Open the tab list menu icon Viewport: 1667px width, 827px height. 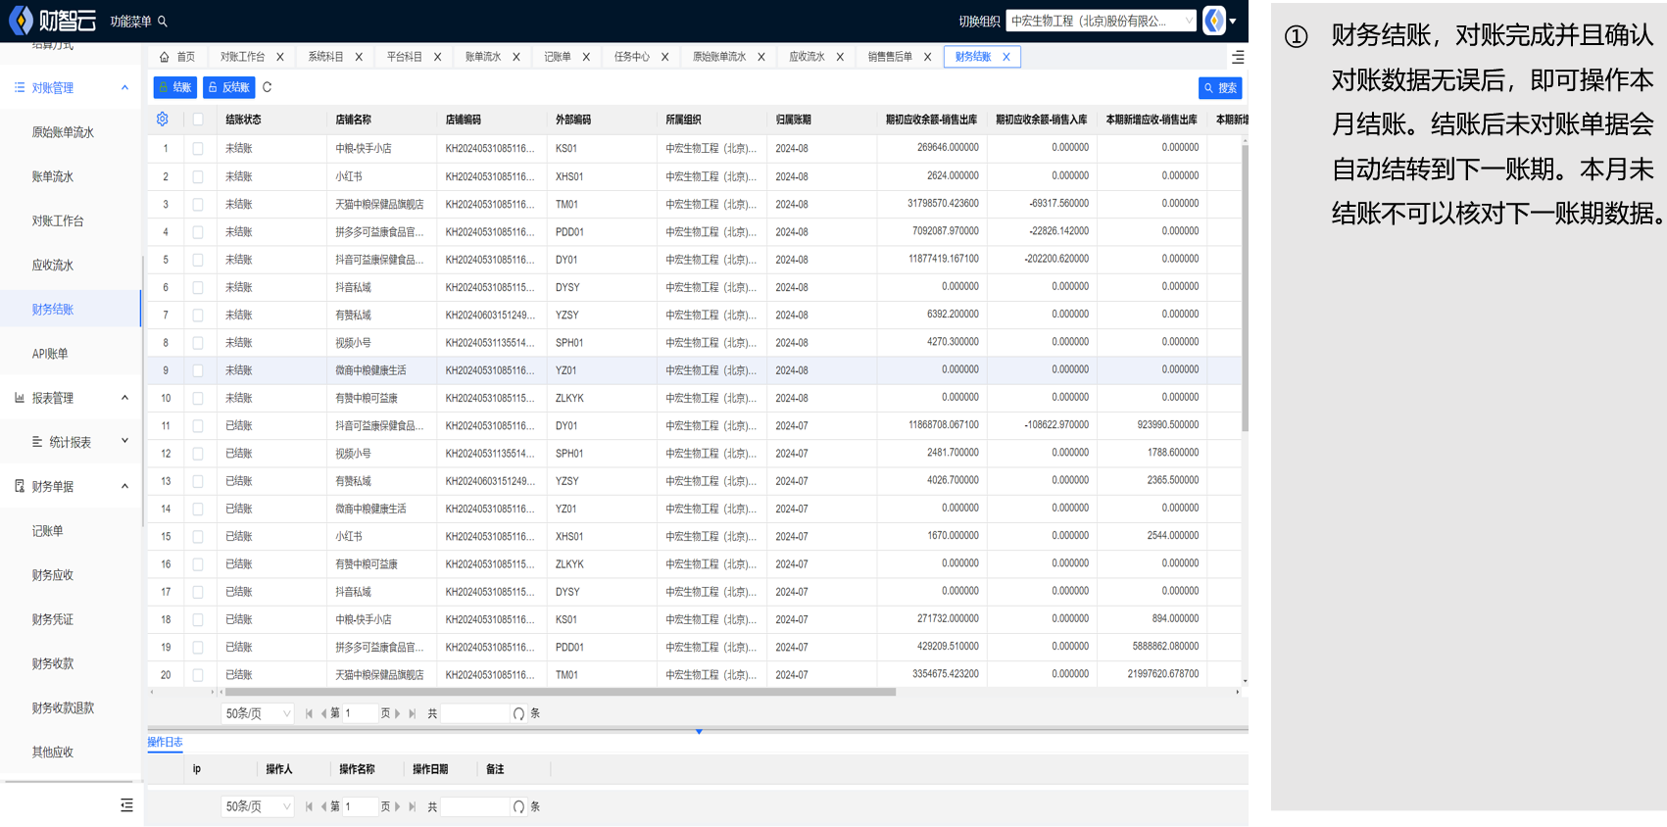point(1238,57)
